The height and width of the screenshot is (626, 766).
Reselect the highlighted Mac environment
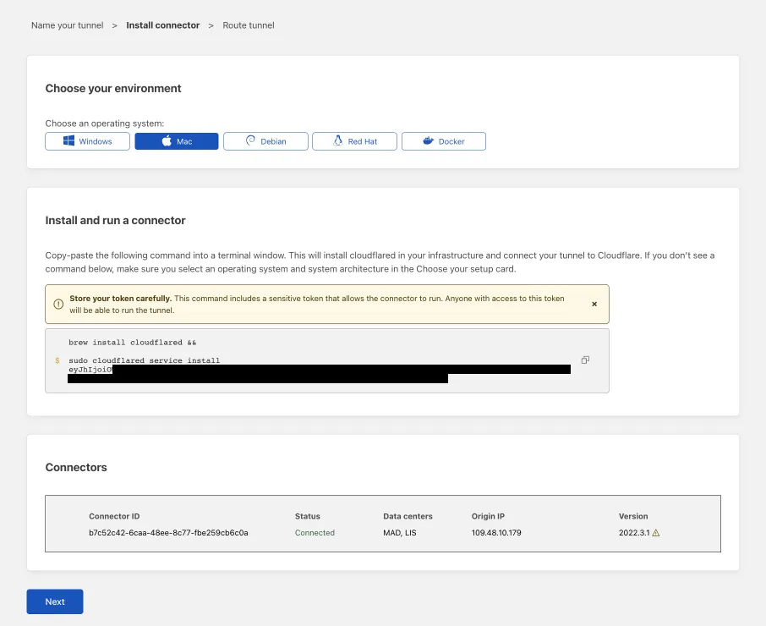pos(176,140)
